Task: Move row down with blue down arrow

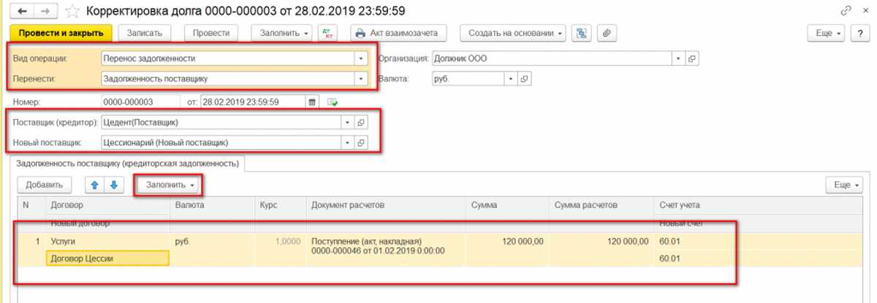Action: [x=113, y=185]
